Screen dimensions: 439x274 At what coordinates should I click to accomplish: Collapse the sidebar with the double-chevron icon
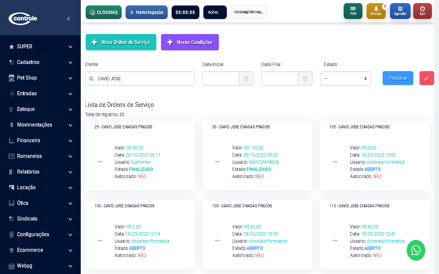(69, 19)
